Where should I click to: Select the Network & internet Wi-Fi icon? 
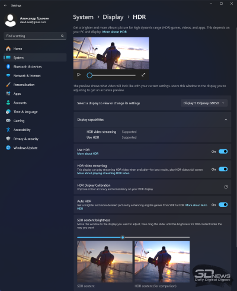tap(8, 76)
